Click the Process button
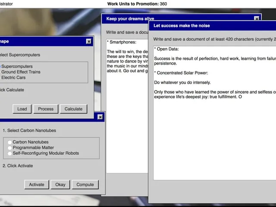The image size is (276, 207). pos(46,109)
